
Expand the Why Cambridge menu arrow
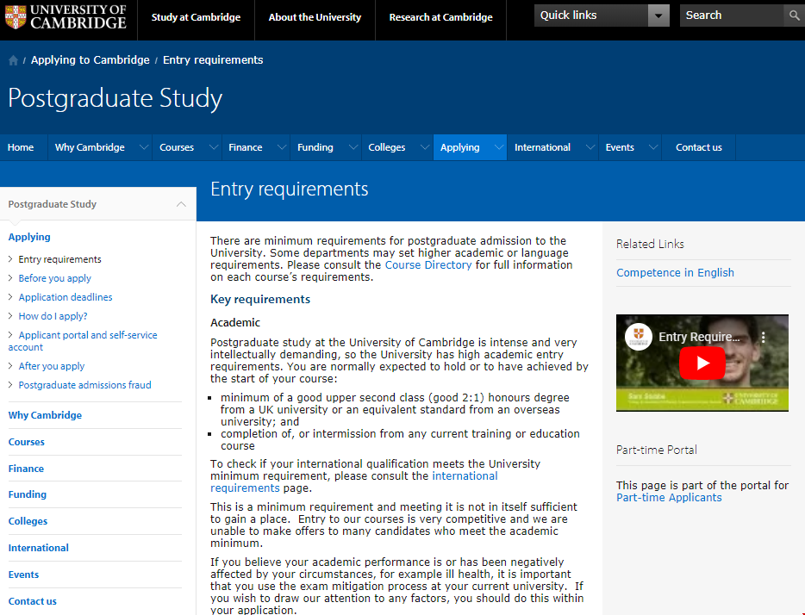[x=140, y=147]
